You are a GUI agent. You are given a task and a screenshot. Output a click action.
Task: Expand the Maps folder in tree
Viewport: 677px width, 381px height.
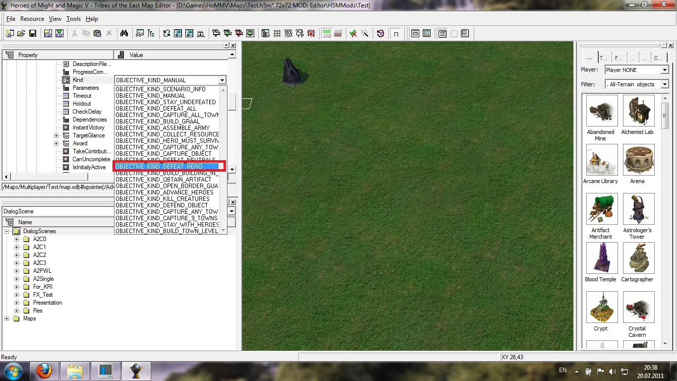7,318
